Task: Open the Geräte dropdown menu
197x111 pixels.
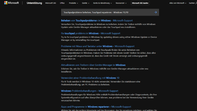Action: [85, 3]
